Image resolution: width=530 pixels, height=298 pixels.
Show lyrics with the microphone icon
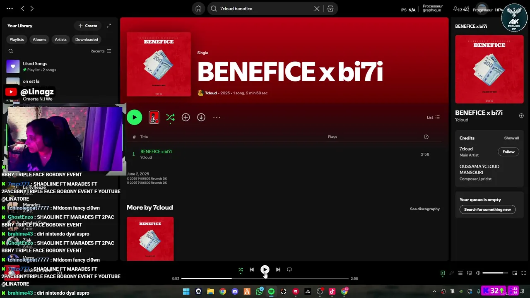(x=452, y=273)
